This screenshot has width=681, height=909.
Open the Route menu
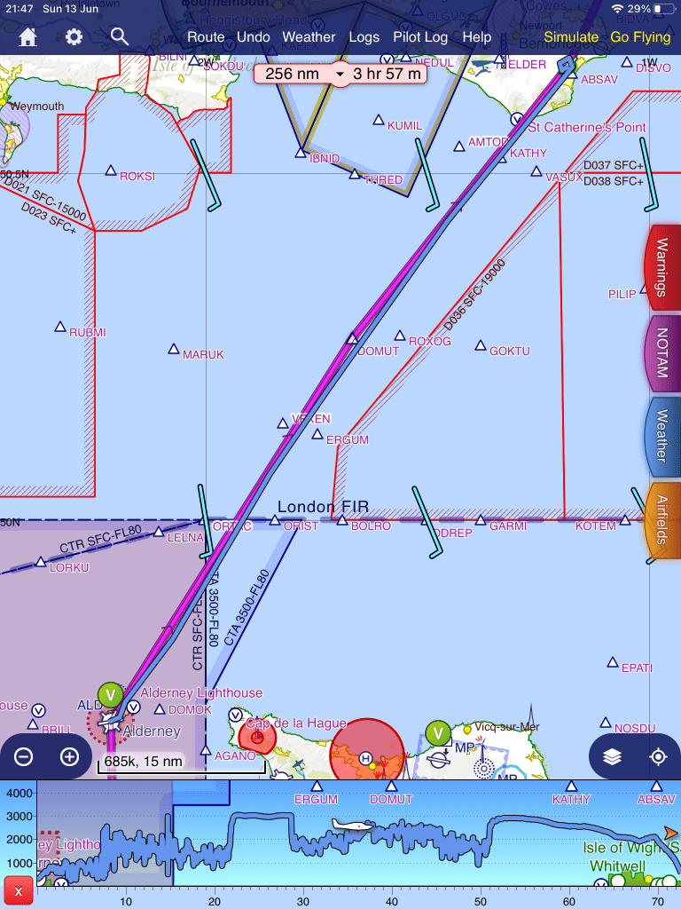[x=206, y=37]
